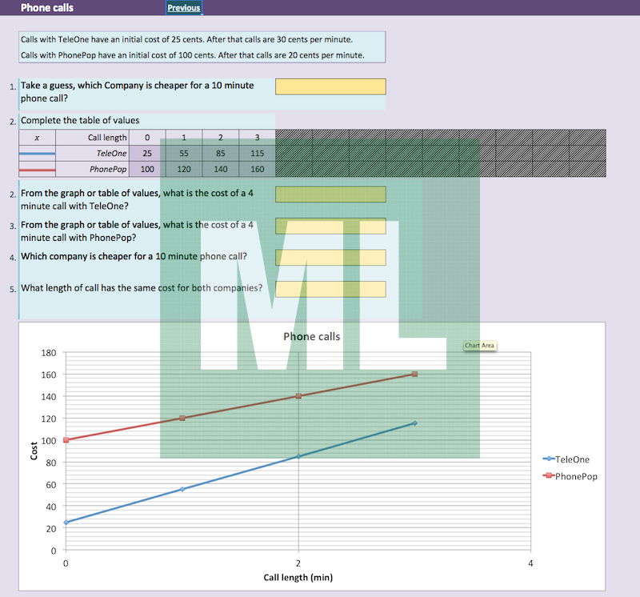This screenshot has height=597, width=640.
Task: Select the PhonePop data point at 3 minutes
Action: click(414, 374)
